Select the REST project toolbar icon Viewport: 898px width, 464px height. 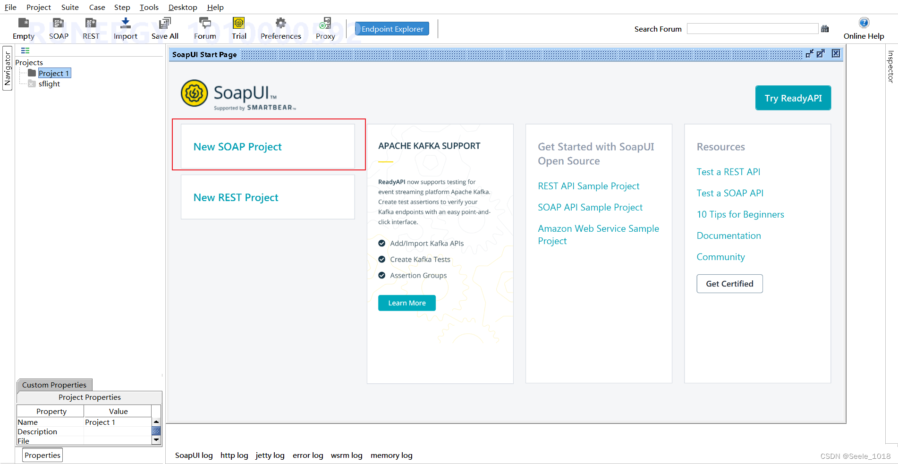tap(90, 28)
